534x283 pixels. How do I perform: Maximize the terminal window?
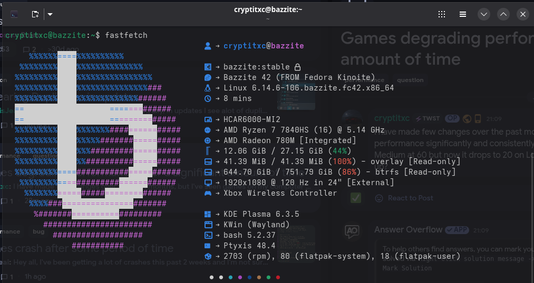tap(503, 14)
